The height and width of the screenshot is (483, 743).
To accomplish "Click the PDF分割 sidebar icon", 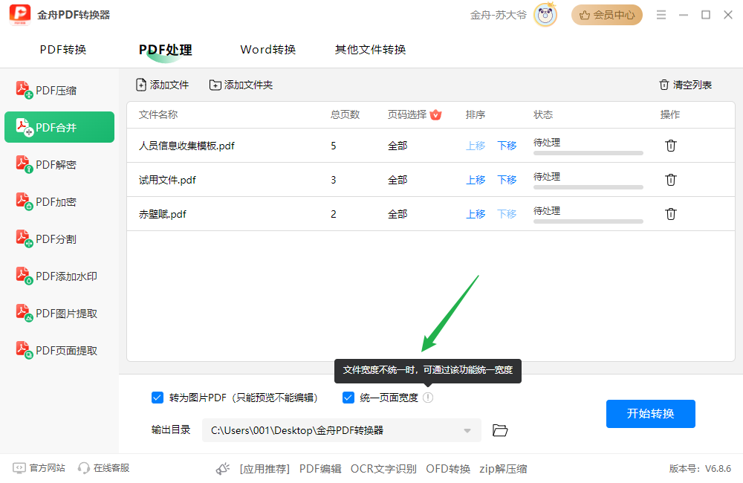I will click(25, 239).
